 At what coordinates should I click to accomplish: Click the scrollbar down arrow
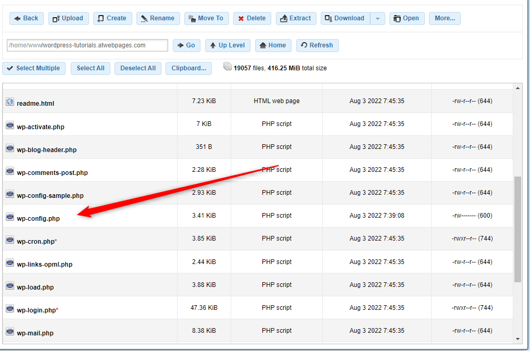coord(518,339)
